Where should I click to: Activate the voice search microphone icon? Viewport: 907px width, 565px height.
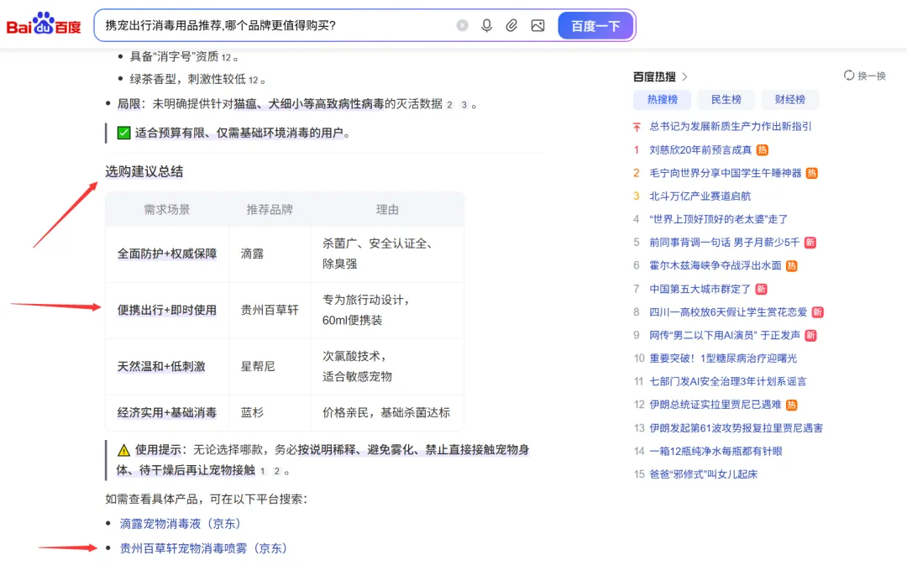tap(486, 25)
